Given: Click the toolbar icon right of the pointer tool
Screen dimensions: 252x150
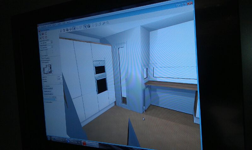Looking at the screenshot, I should (x=89, y=26).
